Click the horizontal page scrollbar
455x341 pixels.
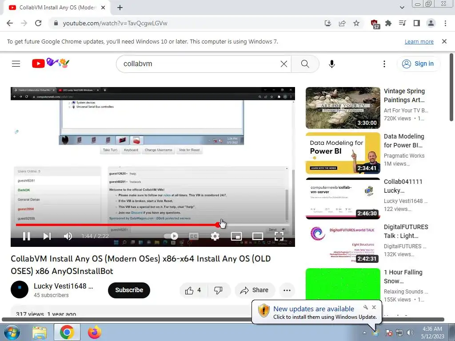(x=223, y=319)
